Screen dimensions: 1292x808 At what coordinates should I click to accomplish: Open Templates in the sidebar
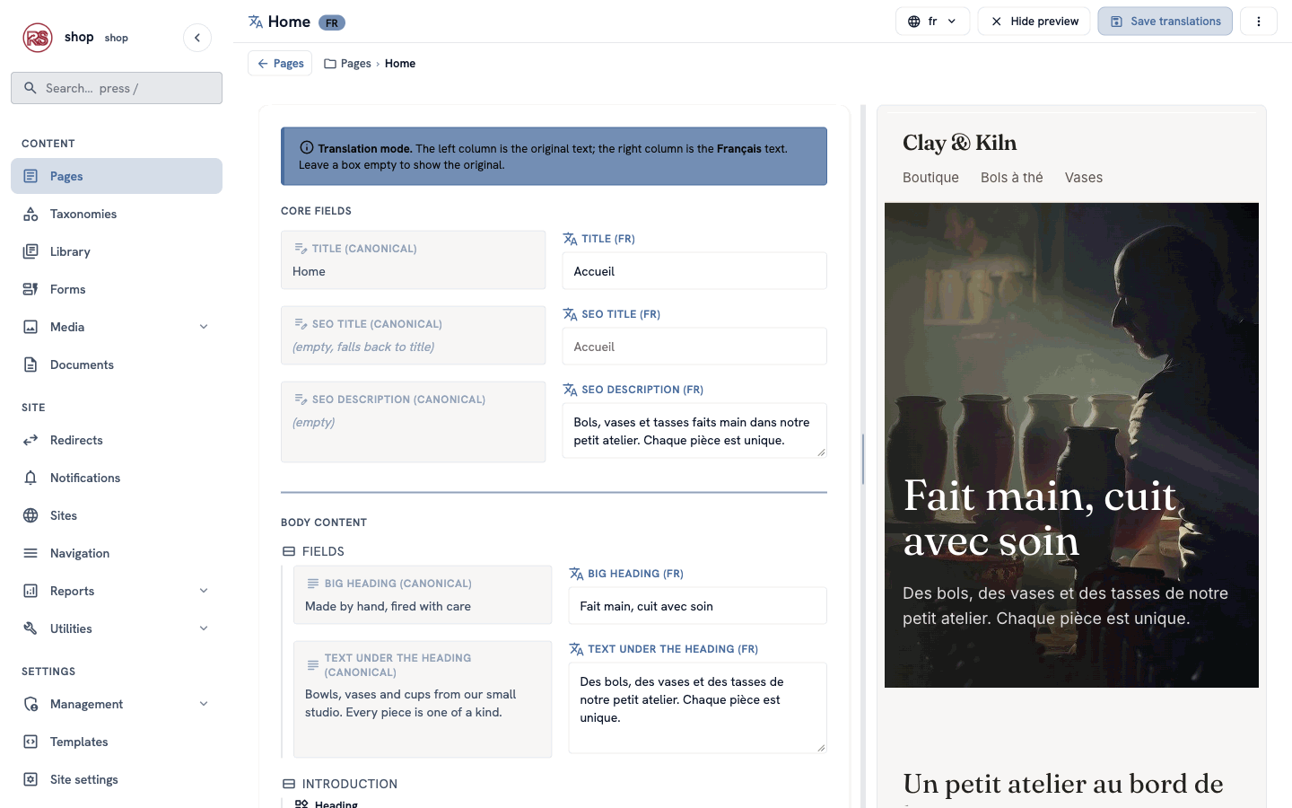click(117, 742)
